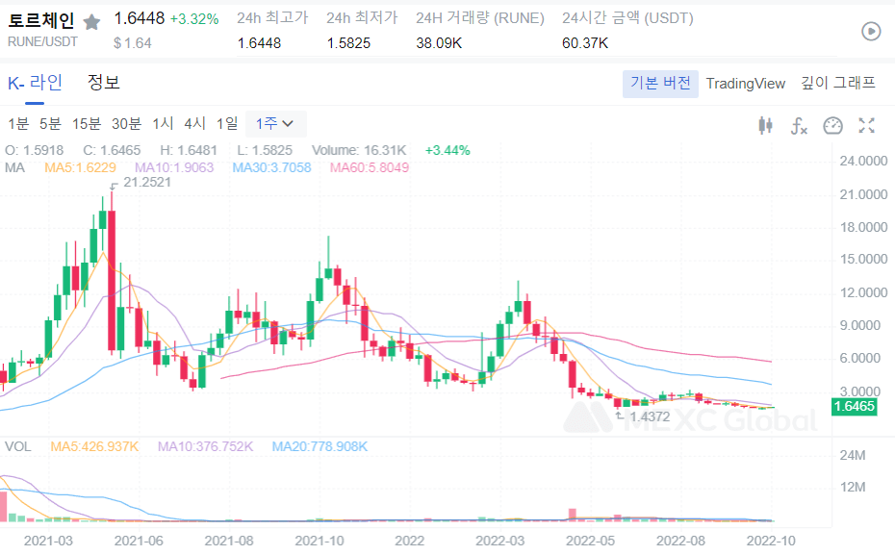Click the +3.44% candle change readout
Image resolution: width=895 pixels, height=555 pixels.
447,151
